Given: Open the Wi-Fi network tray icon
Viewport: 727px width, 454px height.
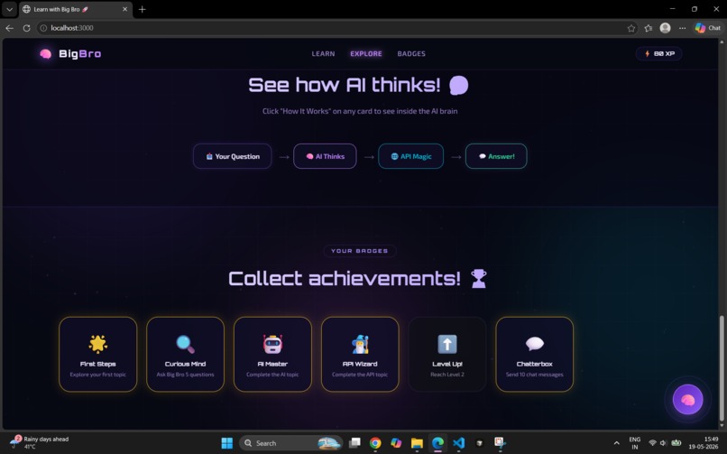Looking at the screenshot, I should [652, 443].
